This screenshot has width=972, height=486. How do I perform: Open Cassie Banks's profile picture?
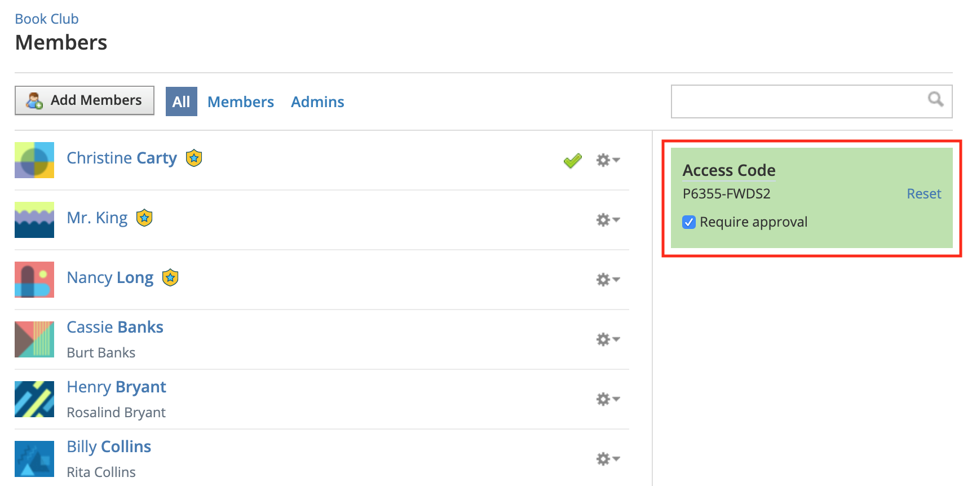coord(34,339)
